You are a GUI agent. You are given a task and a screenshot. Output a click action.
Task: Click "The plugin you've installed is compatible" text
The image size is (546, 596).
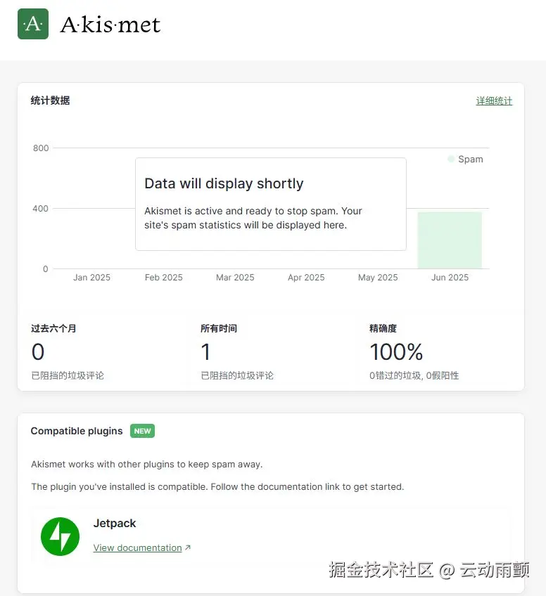pos(217,487)
